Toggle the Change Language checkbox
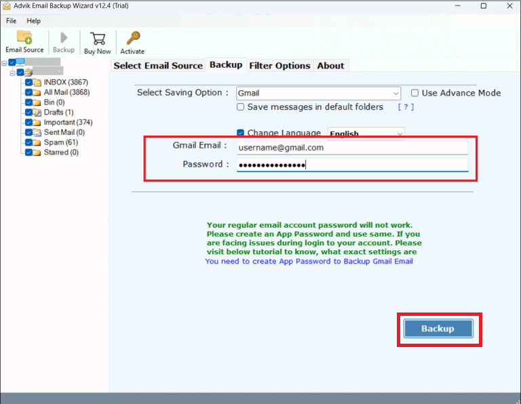The width and height of the screenshot is (521, 404). [240, 133]
